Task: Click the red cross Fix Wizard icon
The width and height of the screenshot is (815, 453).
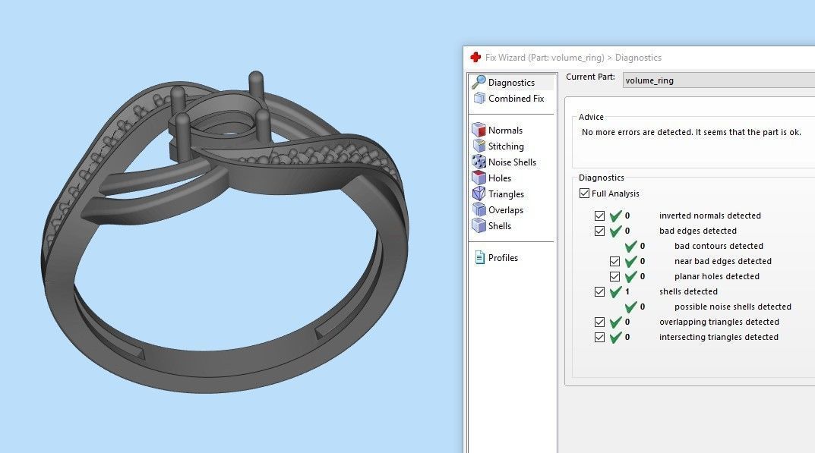Action: pos(475,57)
